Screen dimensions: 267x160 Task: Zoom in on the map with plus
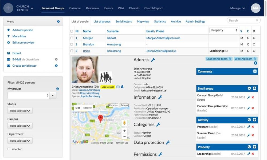click(124, 131)
